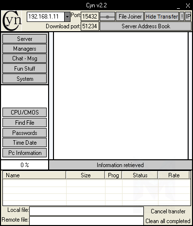Screen dimensions: 193x226
Task: Minimize the Cyn v2.2 window
Action: 178,6
